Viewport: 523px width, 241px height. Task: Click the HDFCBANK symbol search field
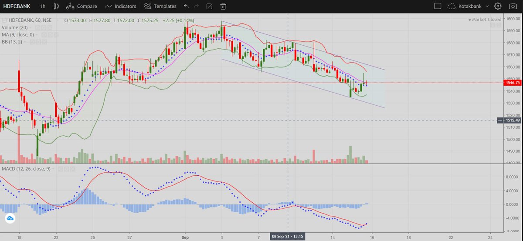pos(17,7)
